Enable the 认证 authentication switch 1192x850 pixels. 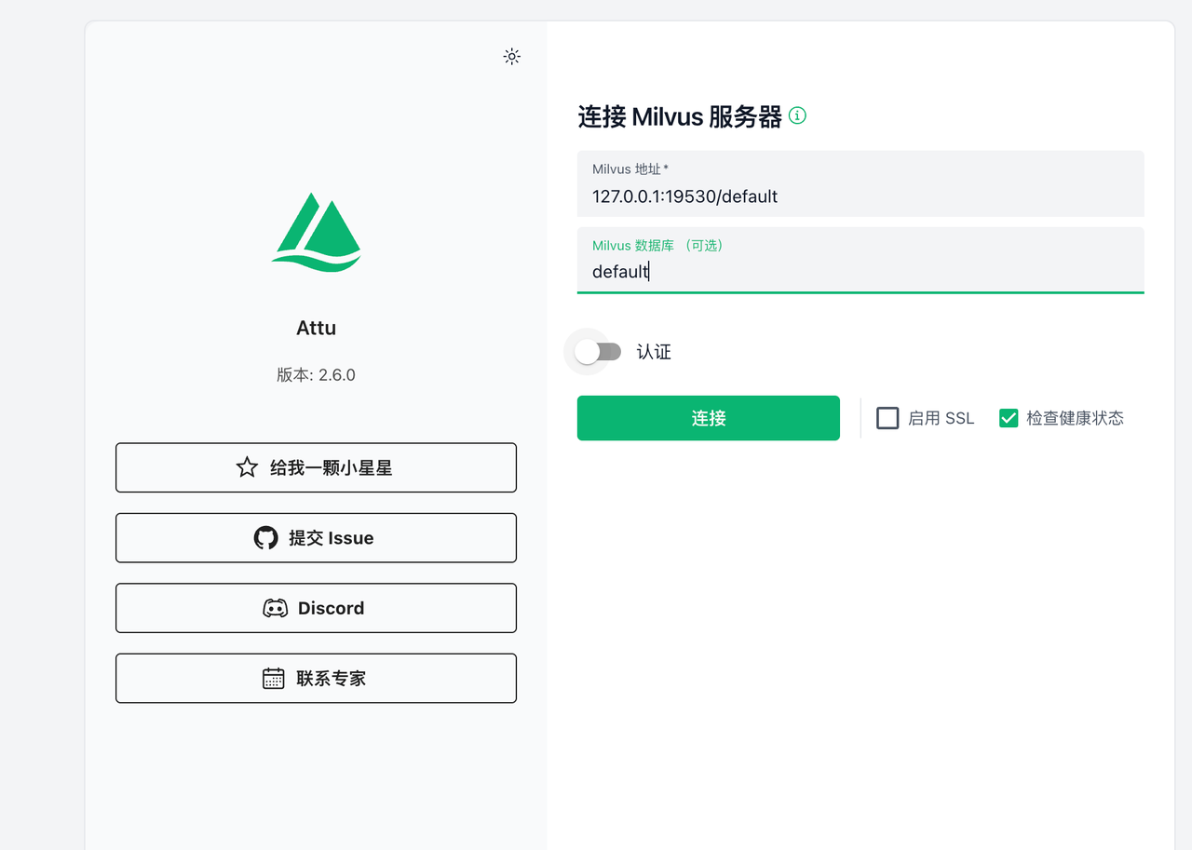[x=597, y=352]
